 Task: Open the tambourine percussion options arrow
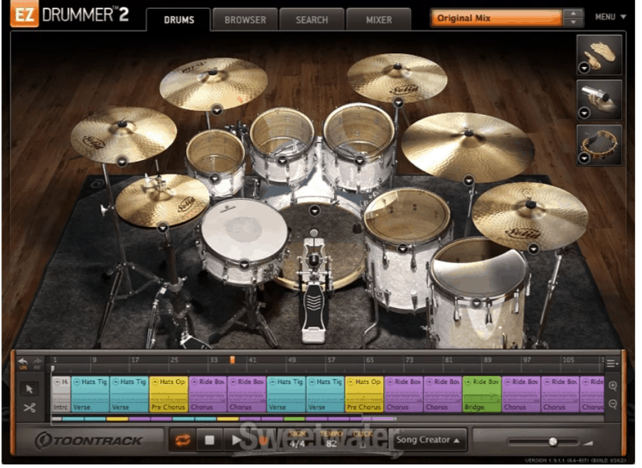pos(584,157)
